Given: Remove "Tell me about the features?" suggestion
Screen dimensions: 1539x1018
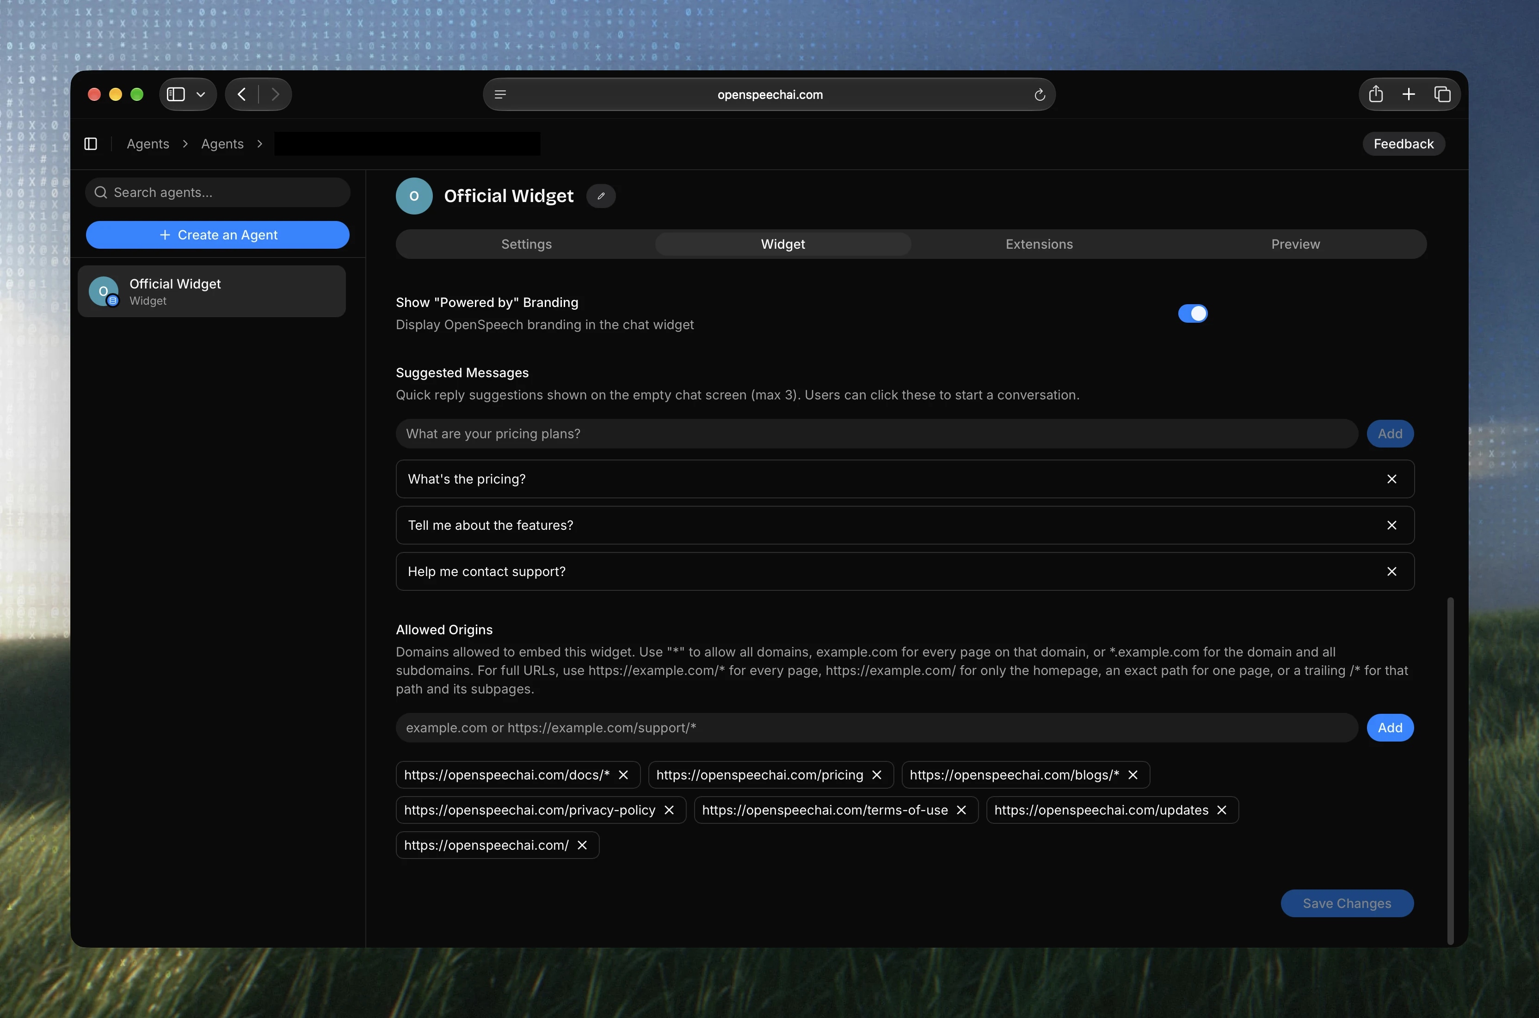Looking at the screenshot, I should 1391,525.
